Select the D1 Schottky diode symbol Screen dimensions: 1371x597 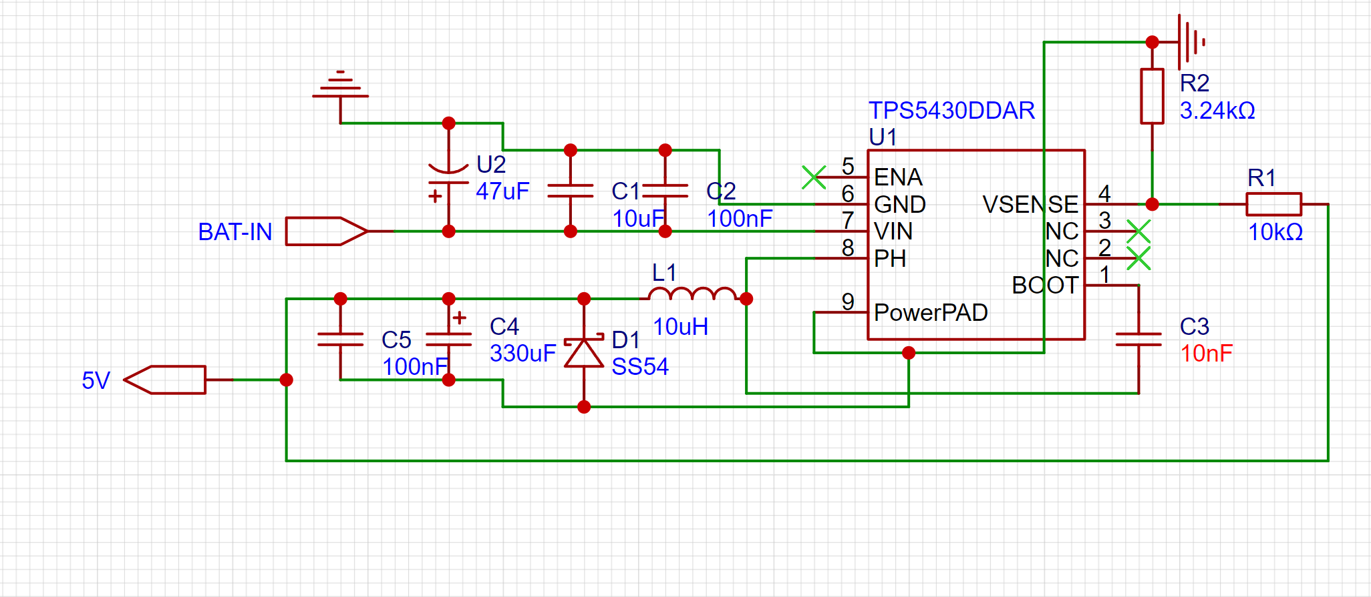584,353
